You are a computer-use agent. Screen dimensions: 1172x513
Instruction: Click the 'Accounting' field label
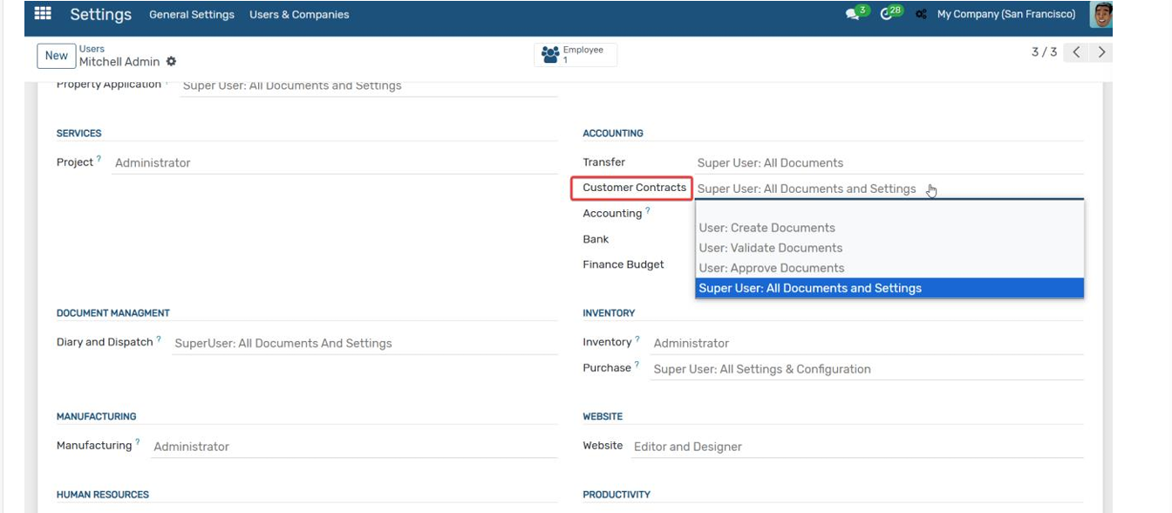click(612, 214)
